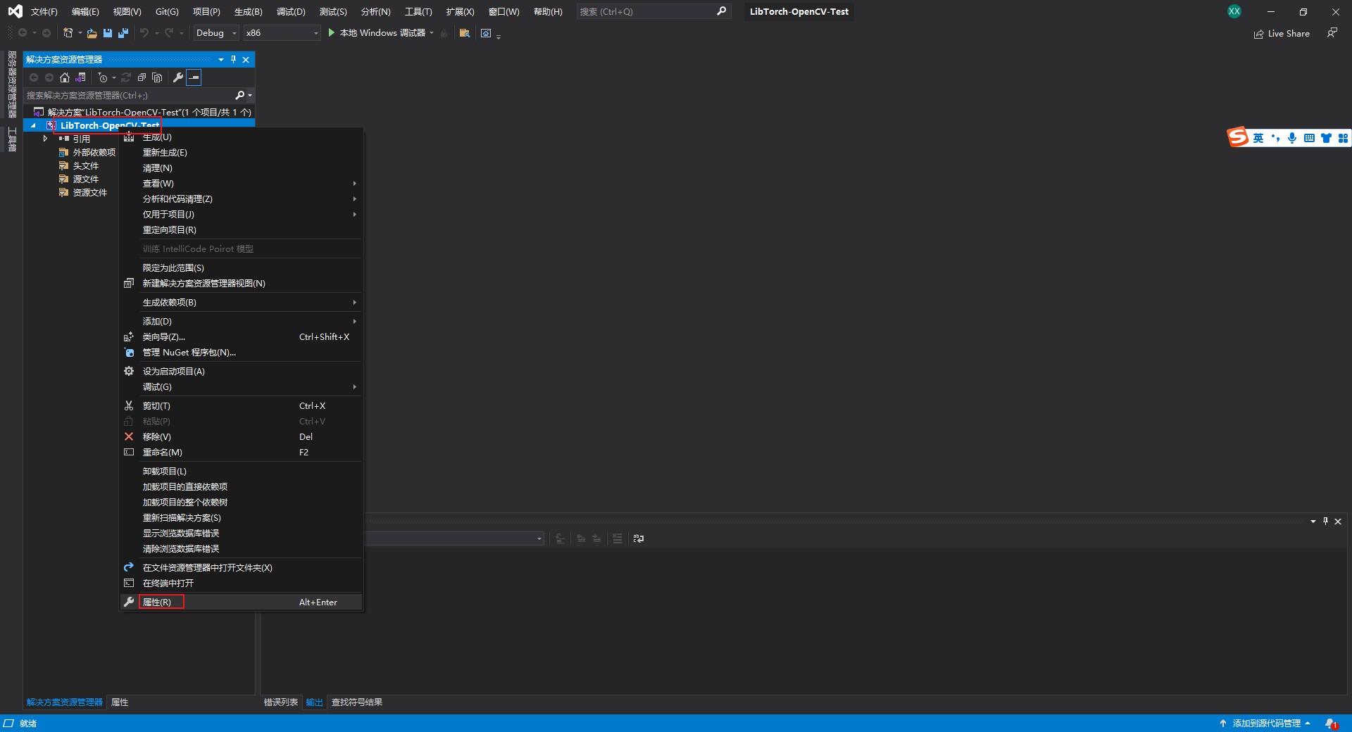Select the 源文件 folder in the tree
The image size is (1352, 732).
86,179
